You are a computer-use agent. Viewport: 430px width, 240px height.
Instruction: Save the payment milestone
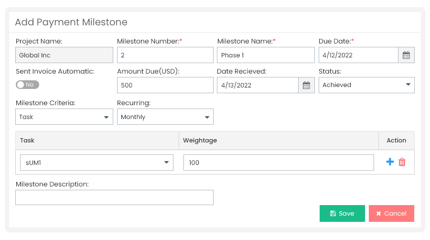[x=342, y=213]
